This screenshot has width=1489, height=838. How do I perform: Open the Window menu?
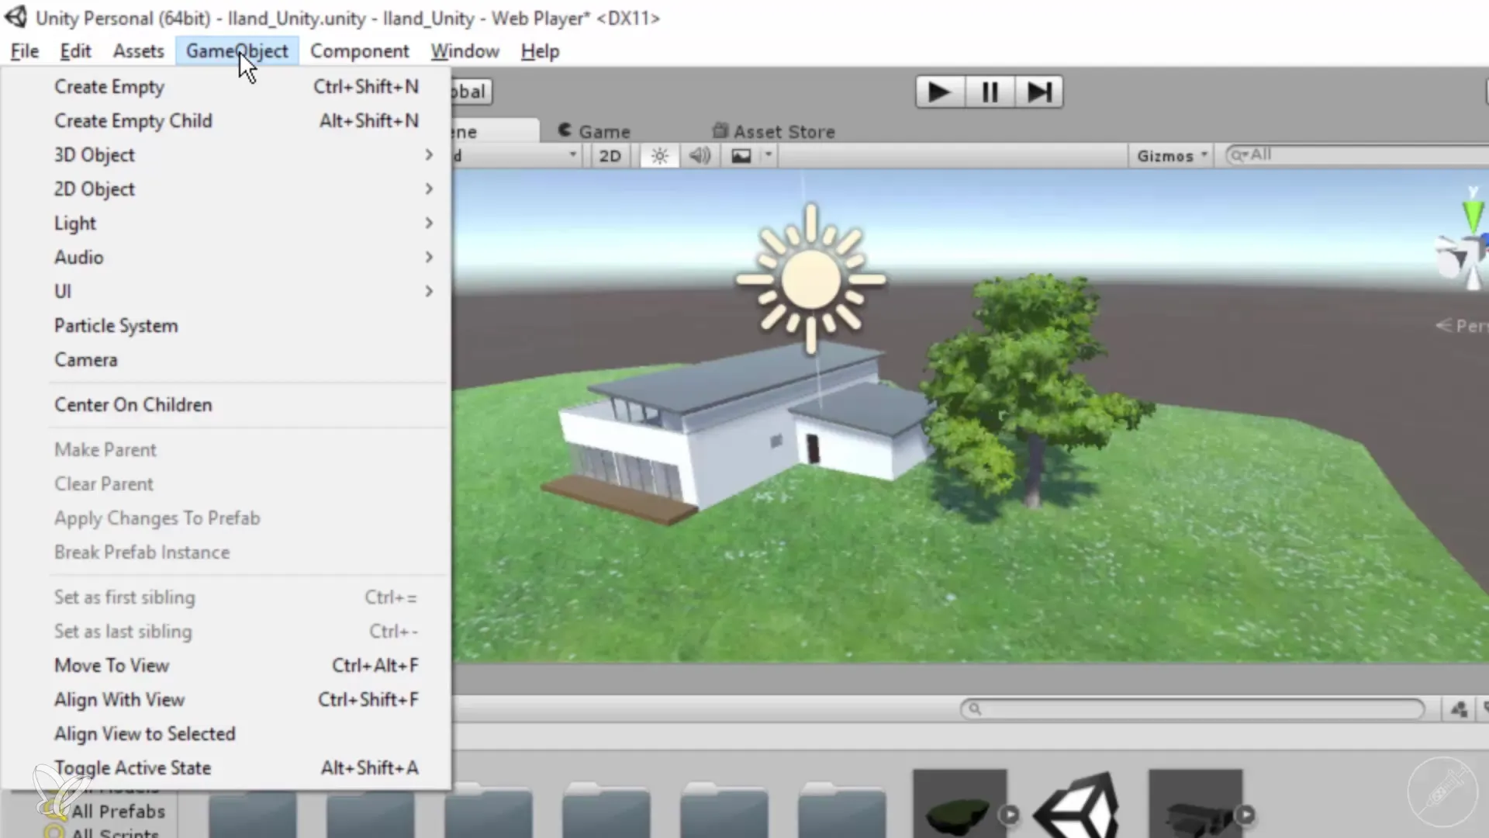pos(465,51)
